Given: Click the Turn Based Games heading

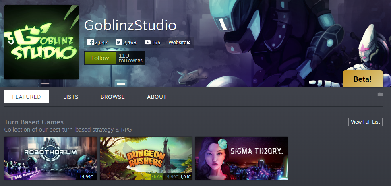Looking at the screenshot, I should coord(34,122).
